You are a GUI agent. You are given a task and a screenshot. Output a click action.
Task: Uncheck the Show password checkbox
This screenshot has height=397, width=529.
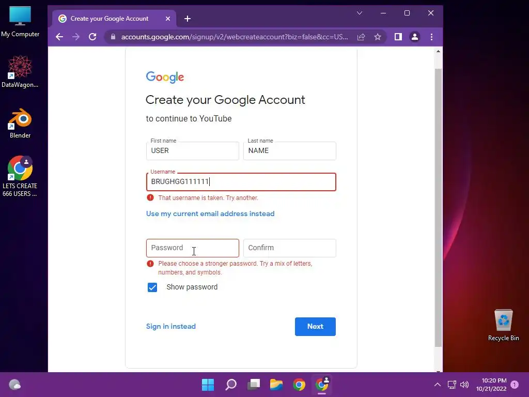point(152,287)
